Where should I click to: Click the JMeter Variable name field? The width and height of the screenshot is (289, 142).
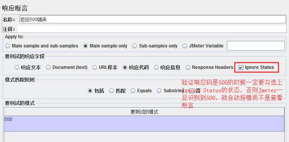pyautogui.click(x=256, y=46)
